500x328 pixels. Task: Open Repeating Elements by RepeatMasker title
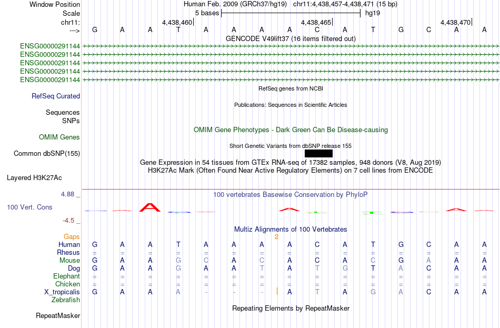point(291,308)
